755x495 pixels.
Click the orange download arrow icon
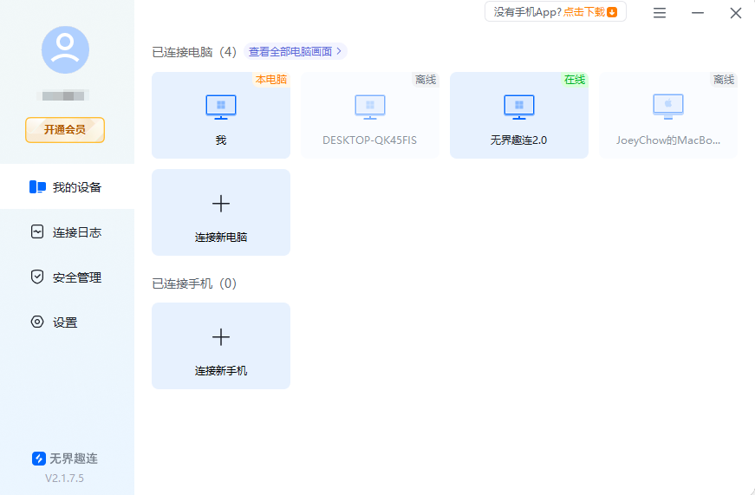click(x=612, y=12)
